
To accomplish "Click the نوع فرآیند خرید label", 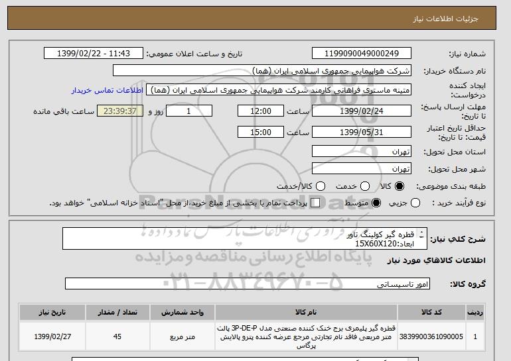I will (459, 203).
